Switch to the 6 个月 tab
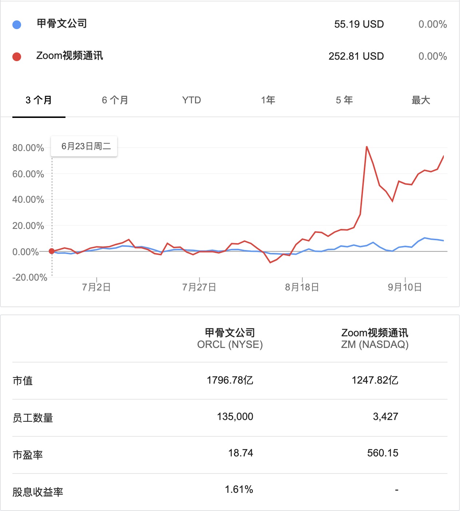The image size is (462, 511). pos(115,100)
